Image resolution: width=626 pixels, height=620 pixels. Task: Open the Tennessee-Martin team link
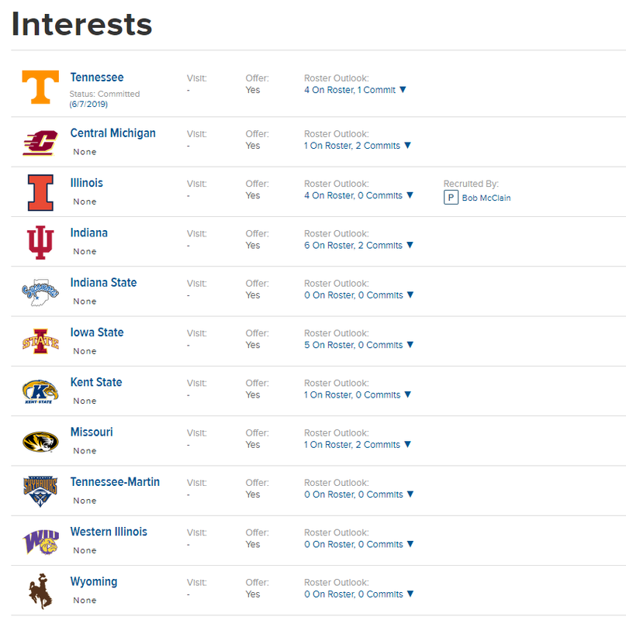115,482
